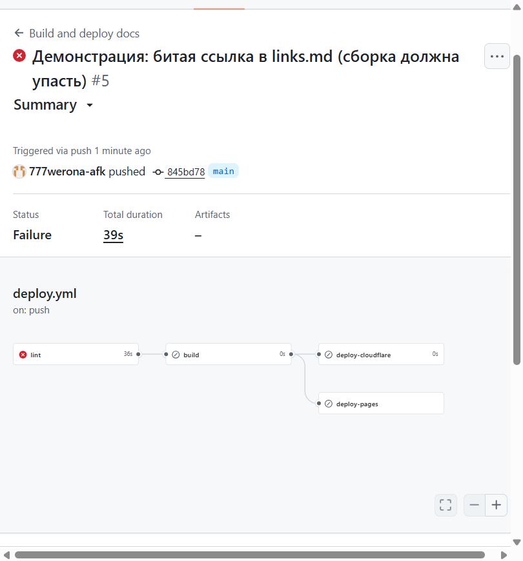The width and height of the screenshot is (523, 561).
Task: Click the Total duration label
Action: [133, 215]
